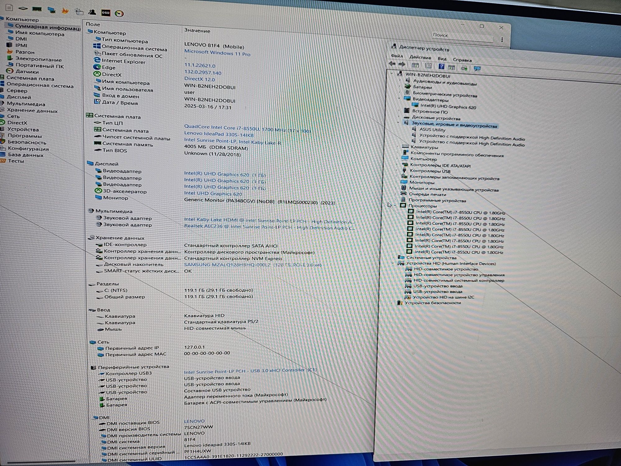
Task: Click the black user silhouette toolbar icon
Action: pos(92,12)
